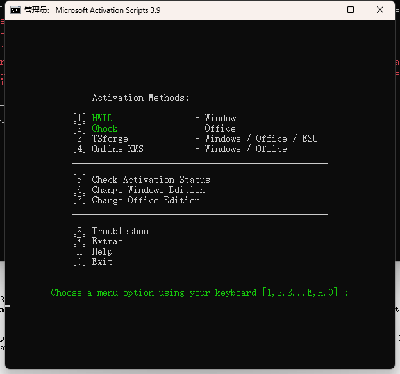The width and height of the screenshot is (400, 374).
Task: Minimize the Activation Scripts window
Action: (321, 10)
